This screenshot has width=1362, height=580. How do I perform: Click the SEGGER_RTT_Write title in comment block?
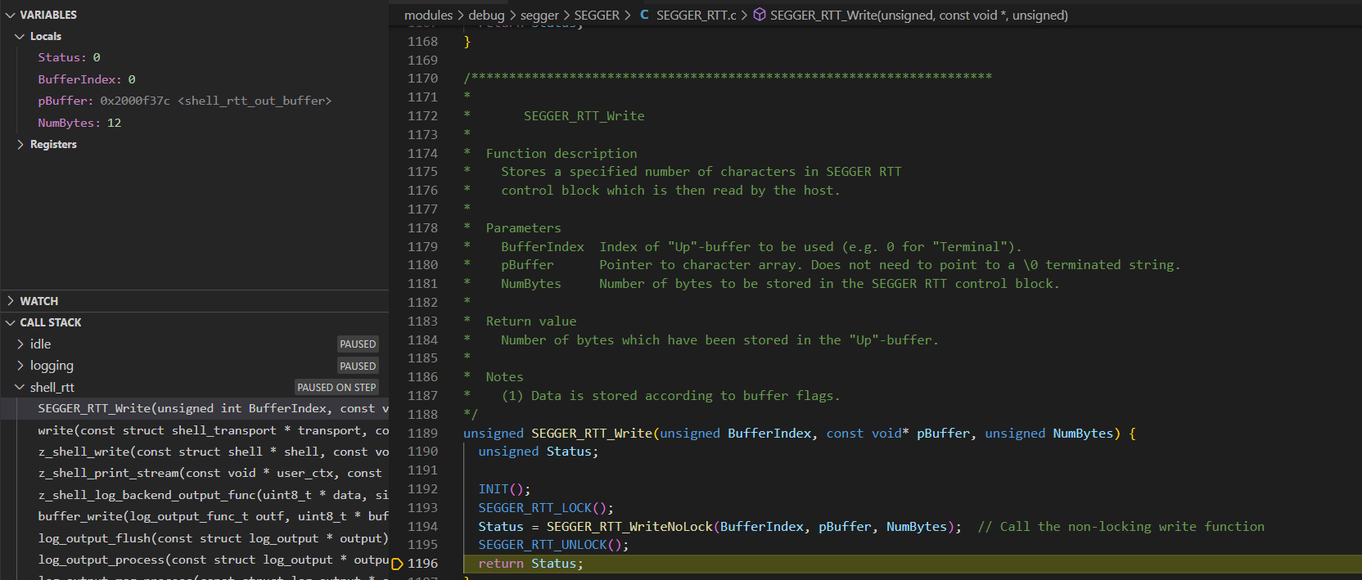(x=584, y=116)
